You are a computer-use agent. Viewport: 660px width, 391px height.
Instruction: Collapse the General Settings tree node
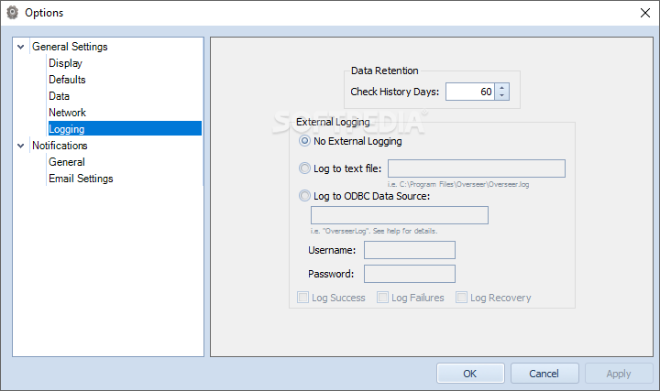coord(20,47)
